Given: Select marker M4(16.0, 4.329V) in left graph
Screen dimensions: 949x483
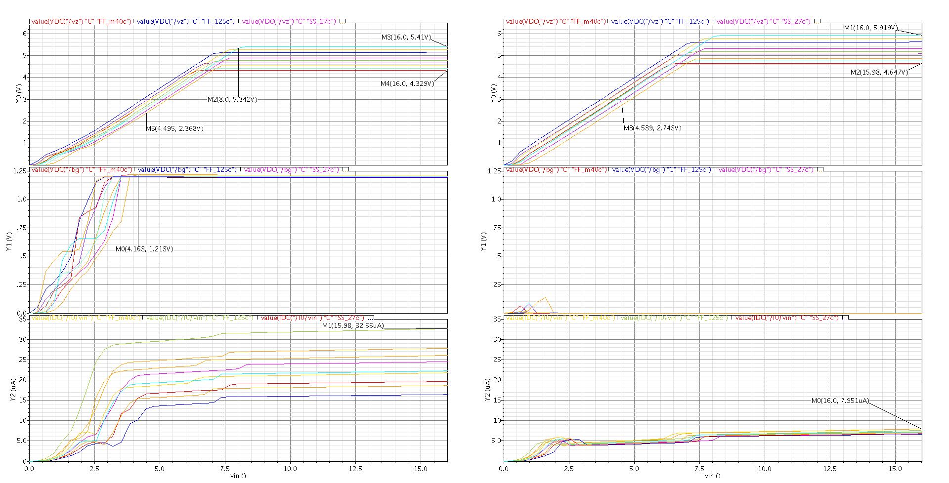Looking at the screenshot, I should pos(407,83).
